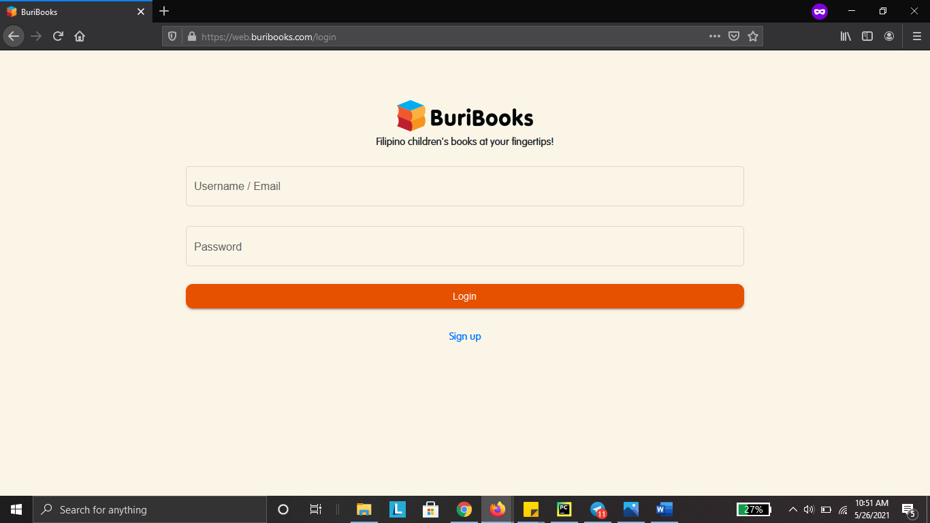Switch to PyCharm on the taskbar

(x=564, y=509)
